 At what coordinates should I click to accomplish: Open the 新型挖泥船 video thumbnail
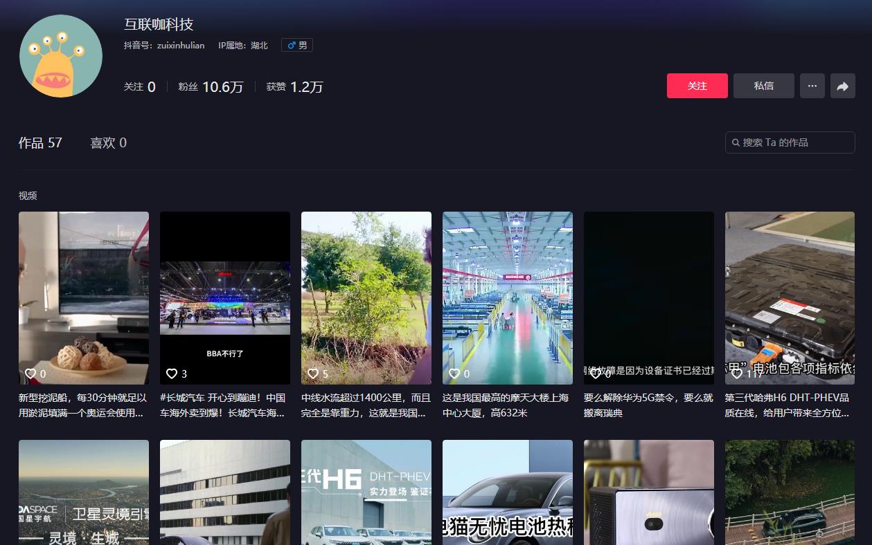click(x=84, y=298)
